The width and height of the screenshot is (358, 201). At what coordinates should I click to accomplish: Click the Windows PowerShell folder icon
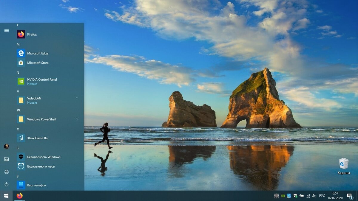(21, 119)
